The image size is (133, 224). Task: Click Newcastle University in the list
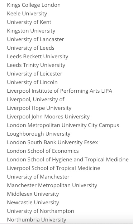tap(33, 203)
